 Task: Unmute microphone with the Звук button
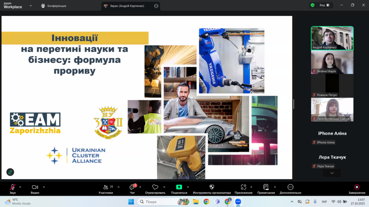[13, 187]
